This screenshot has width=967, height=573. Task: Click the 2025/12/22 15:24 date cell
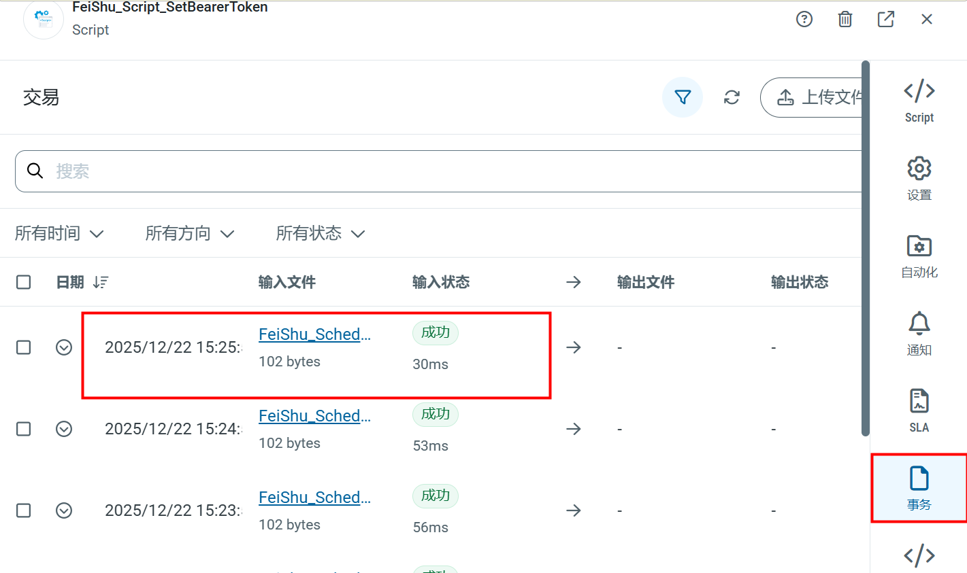point(173,429)
